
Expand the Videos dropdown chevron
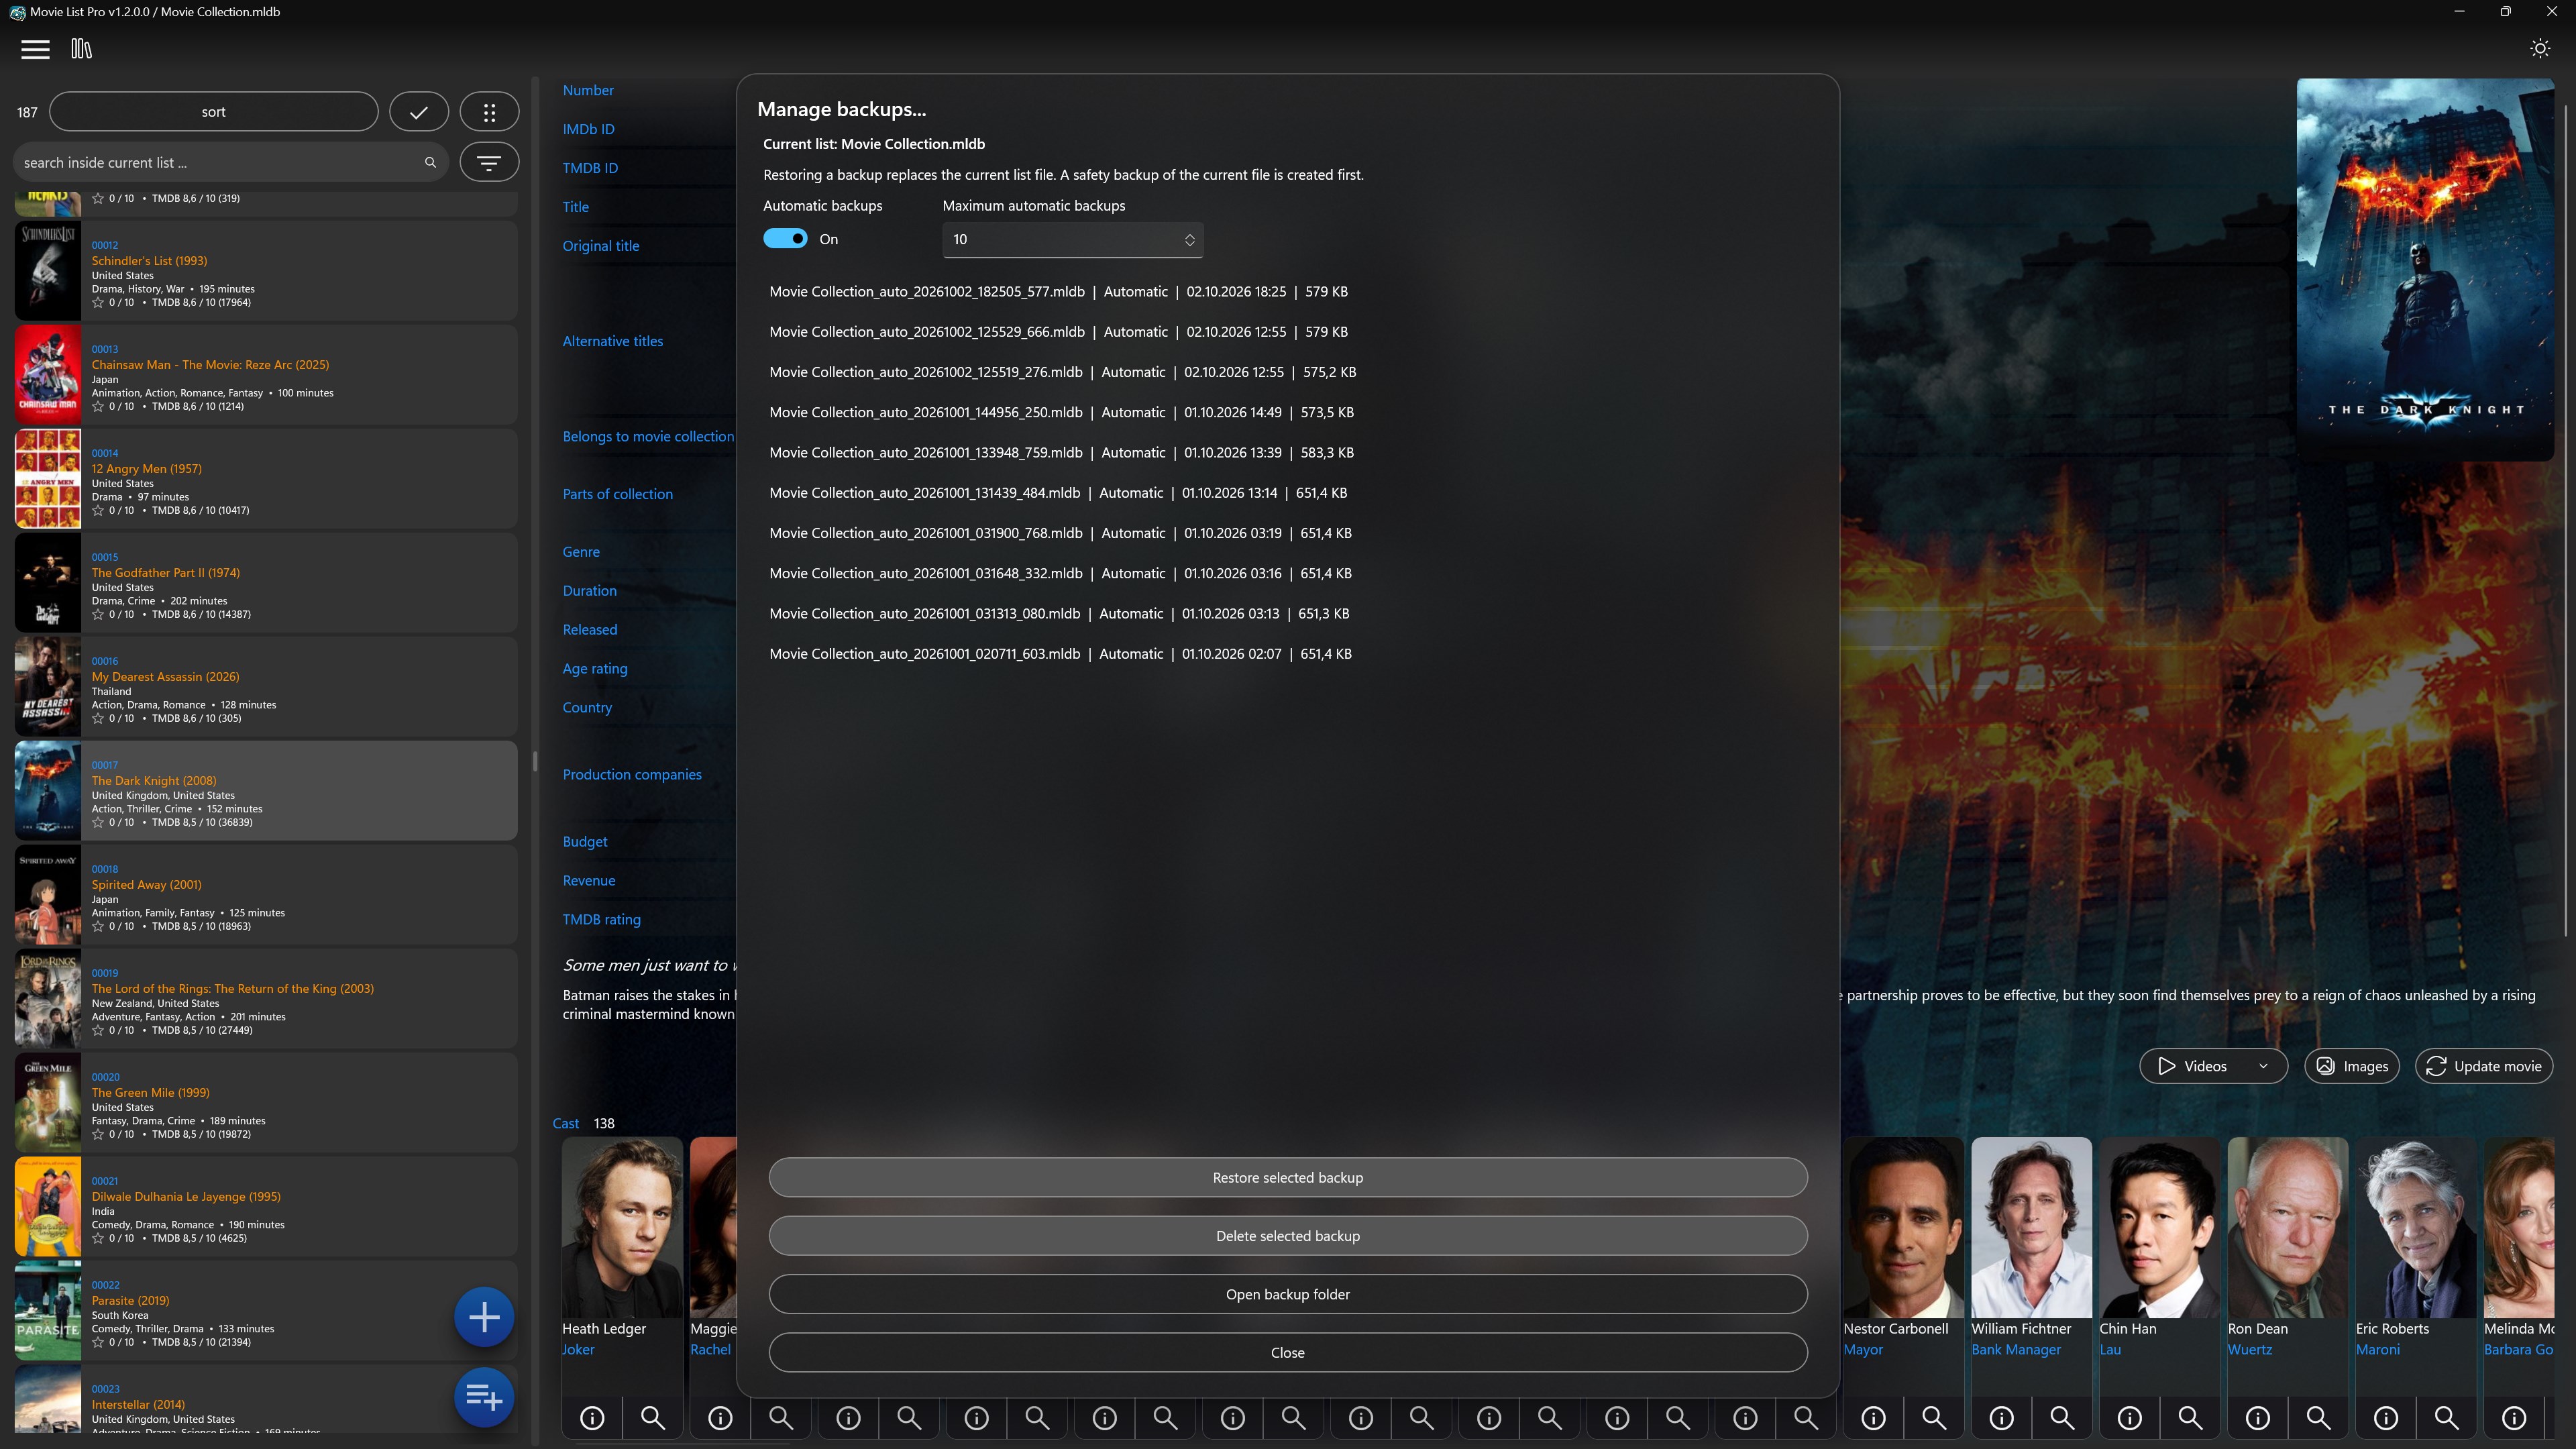(x=2263, y=1066)
